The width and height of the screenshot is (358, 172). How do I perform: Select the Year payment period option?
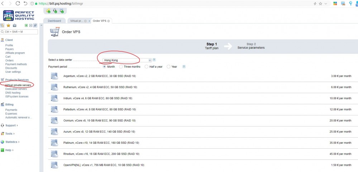click(x=169, y=67)
